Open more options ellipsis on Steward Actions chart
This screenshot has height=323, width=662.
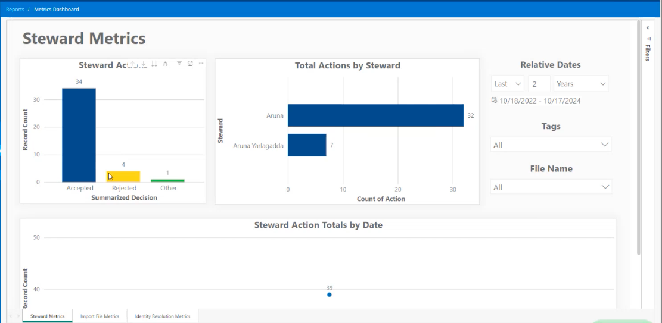[x=201, y=63]
